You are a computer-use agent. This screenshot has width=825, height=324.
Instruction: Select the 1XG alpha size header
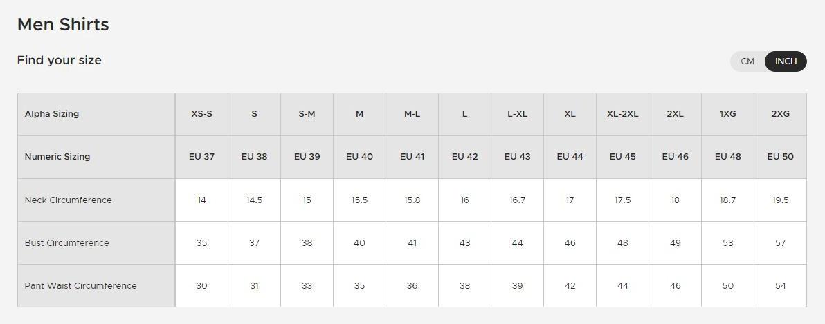[727, 114]
